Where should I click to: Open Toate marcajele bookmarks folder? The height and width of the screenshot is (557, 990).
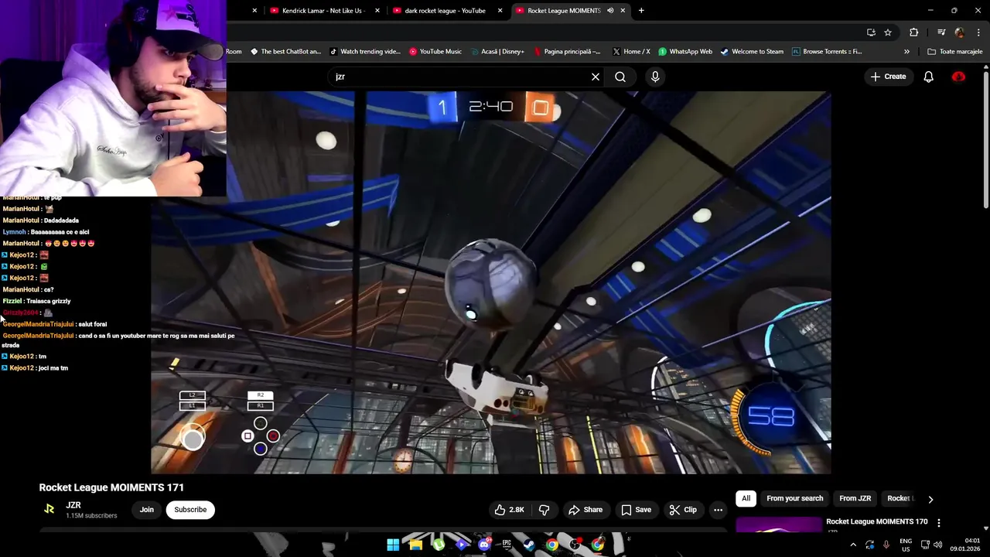tap(955, 52)
